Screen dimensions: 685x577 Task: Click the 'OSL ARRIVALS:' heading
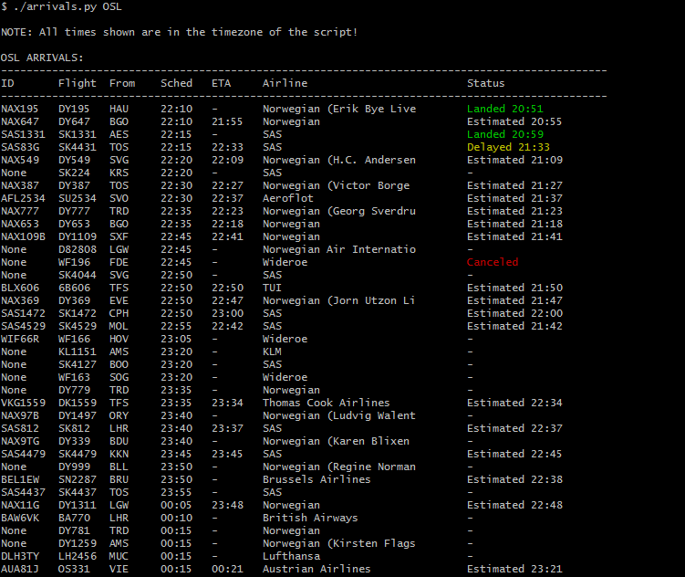tap(42, 58)
